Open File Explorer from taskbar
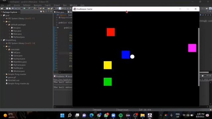Viewport: 212px width, 119px height. 142,115
